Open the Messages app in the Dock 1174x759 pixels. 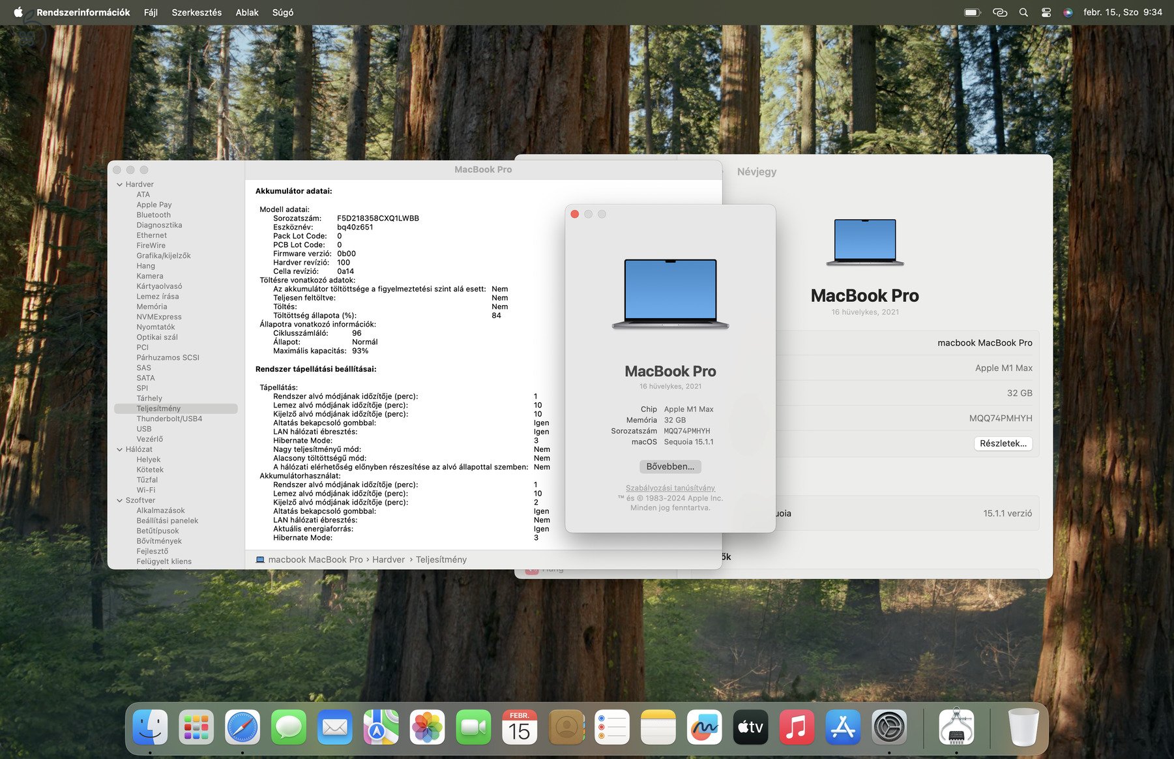(x=289, y=727)
